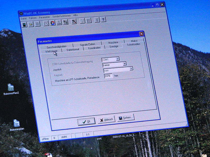Switch to the Sonstige tab
This screenshot has height=157, width=210.
tap(114, 47)
